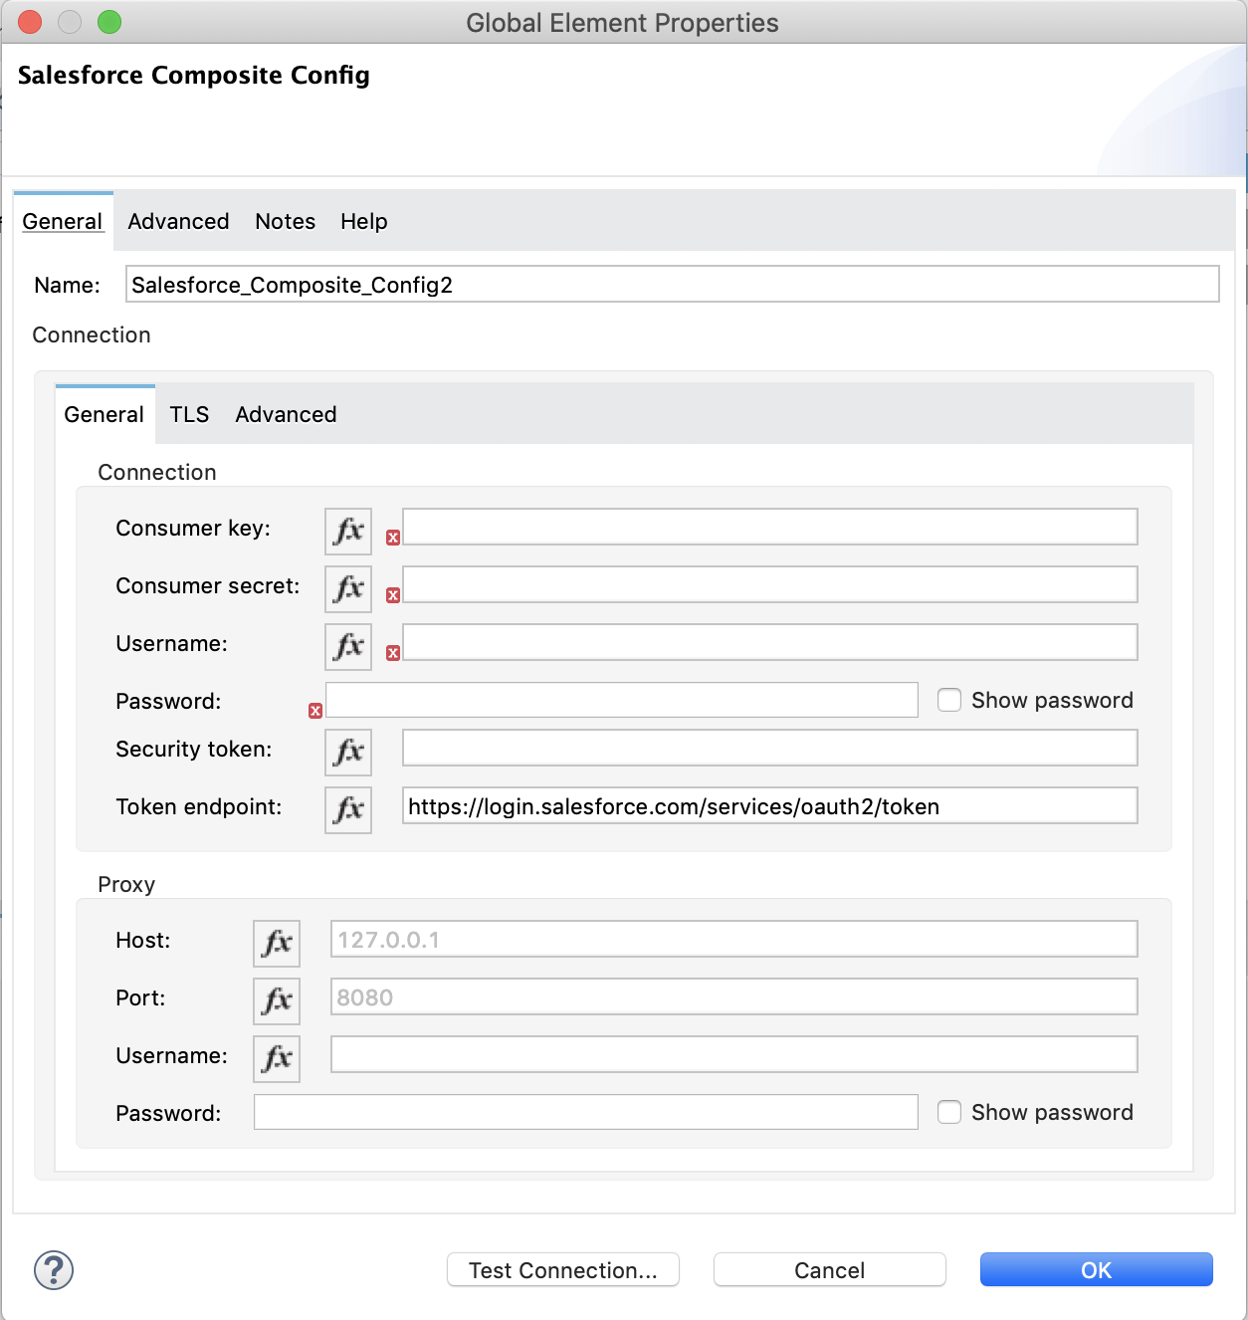Open the Help tab
This screenshot has height=1320, width=1248.
(363, 221)
